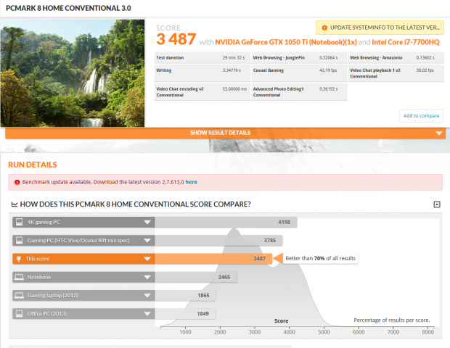Click the Web Browsing - JunglePin result label
Screen dimensions: 450x348
(279, 58)
